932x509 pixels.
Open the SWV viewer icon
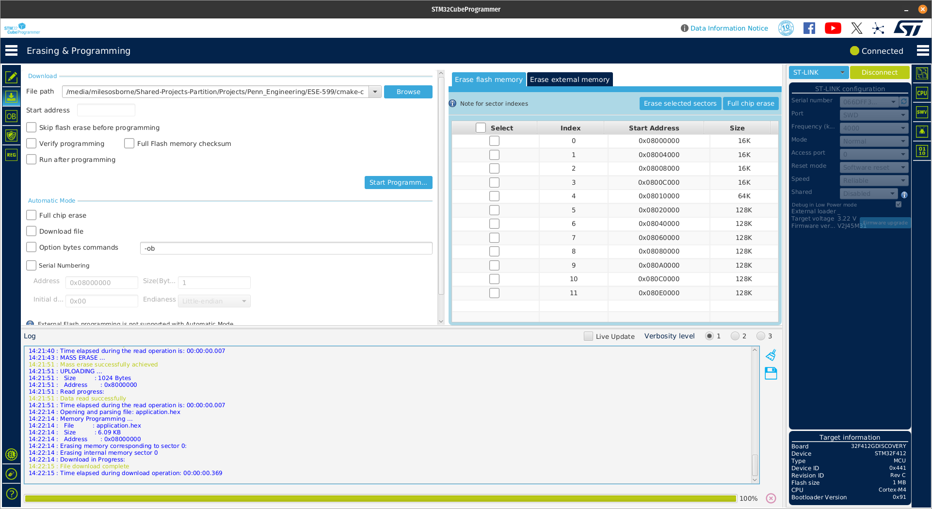click(x=921, y=112)
